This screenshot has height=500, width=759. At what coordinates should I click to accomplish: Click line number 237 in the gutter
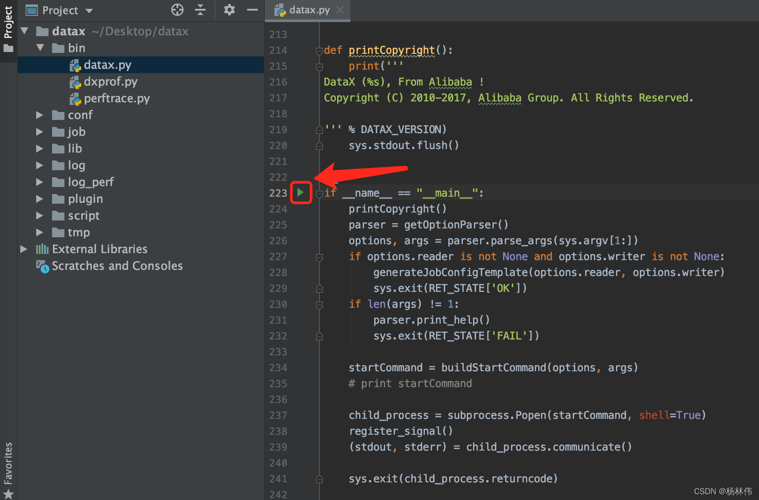click(x=278, y=415)
